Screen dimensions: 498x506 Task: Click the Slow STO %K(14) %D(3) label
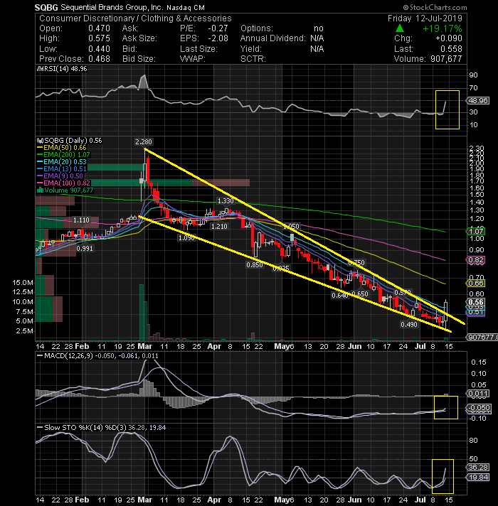click(85, 428)
